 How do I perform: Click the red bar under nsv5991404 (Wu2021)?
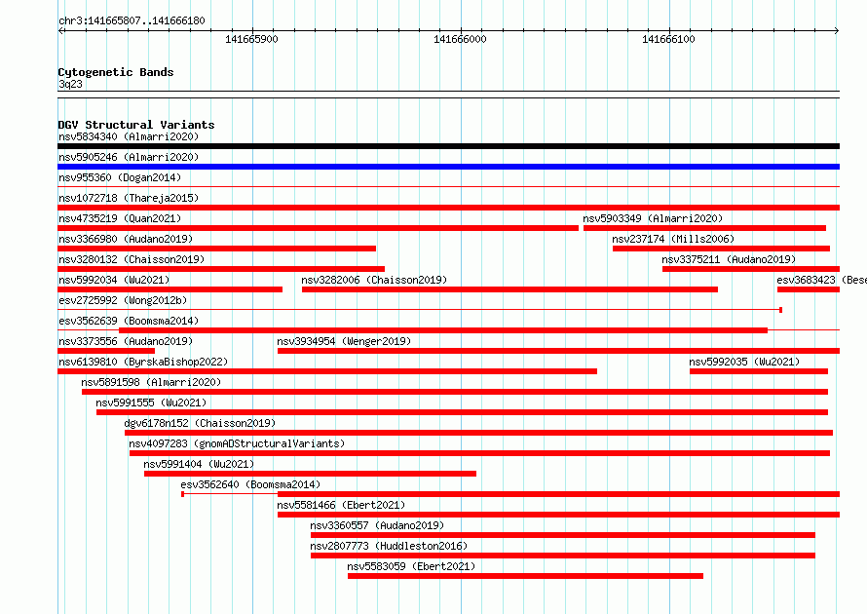tap(310, 474)
